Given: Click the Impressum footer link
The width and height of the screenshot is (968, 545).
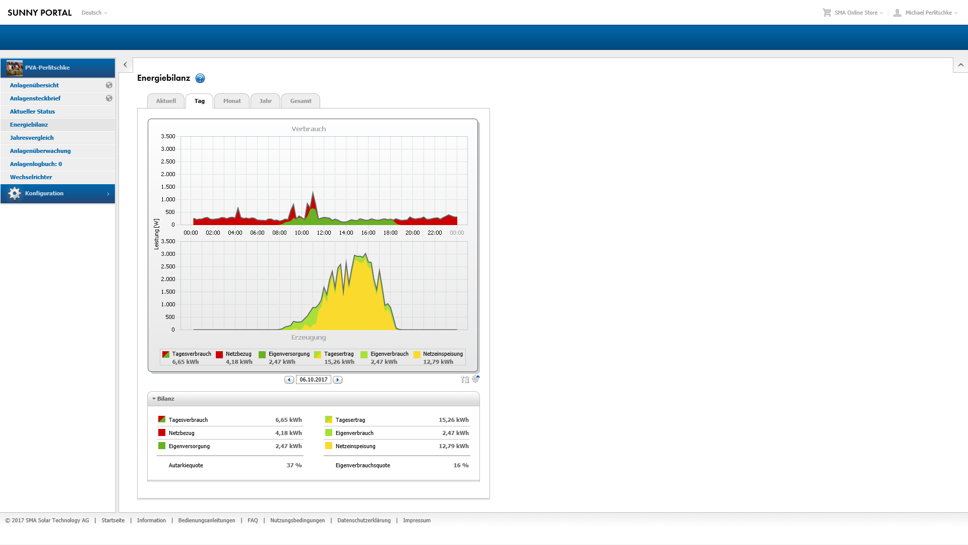Looking at the screenshot, I should click(416, 520).
